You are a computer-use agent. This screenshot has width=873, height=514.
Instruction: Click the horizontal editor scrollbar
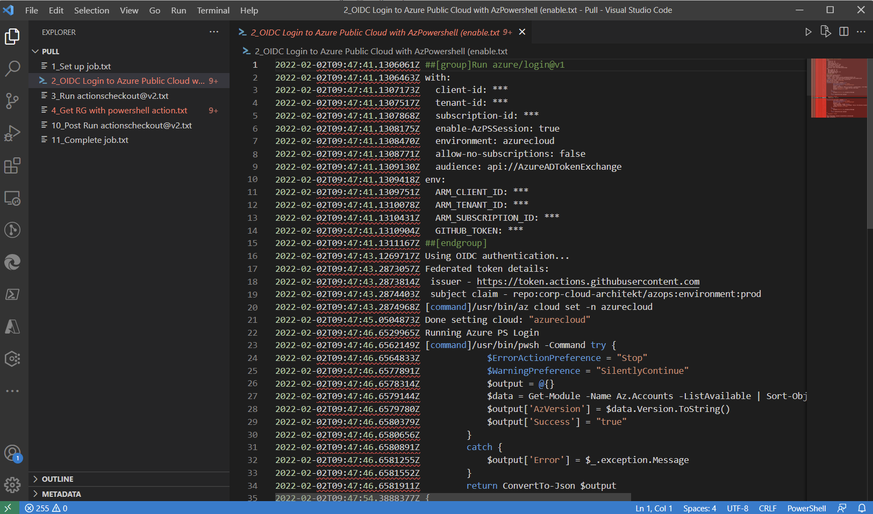point(453,497)
